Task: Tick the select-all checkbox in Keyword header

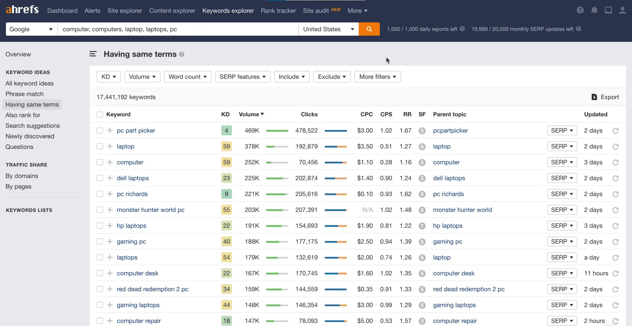Action: pyautogui.click(x=100, y=115)
